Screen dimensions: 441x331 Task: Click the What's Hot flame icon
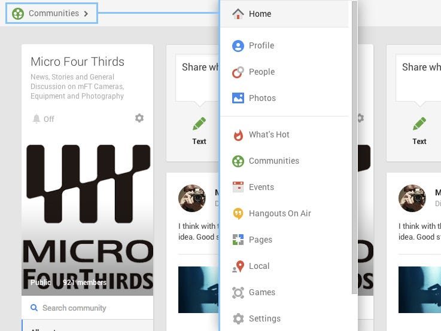[x=238, y=135]
